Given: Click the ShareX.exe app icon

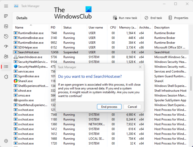Looking at the screenshot, I should click(x=15, y=81).
